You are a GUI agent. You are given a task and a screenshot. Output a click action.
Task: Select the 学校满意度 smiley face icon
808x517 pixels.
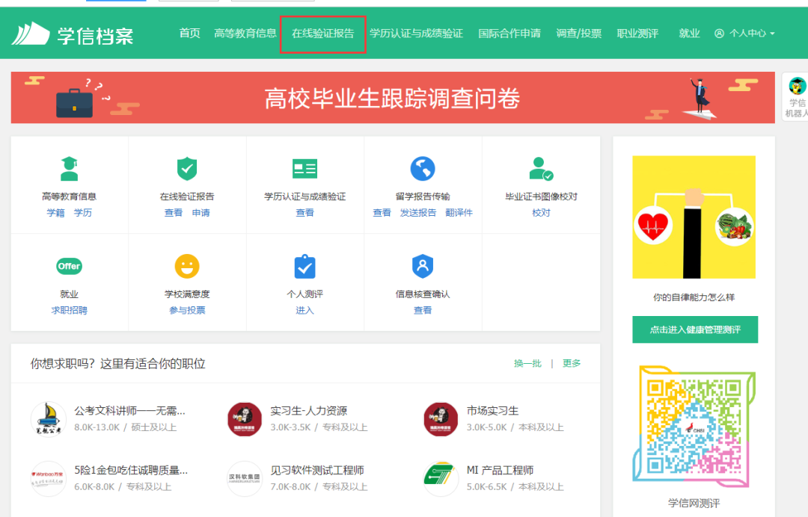pyautogui.click(x=186, y=266)
